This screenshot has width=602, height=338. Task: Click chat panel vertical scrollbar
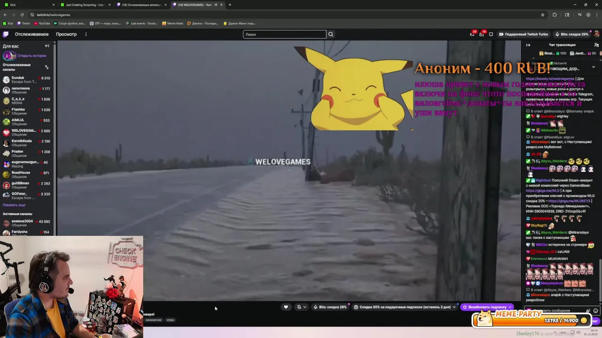600,279
